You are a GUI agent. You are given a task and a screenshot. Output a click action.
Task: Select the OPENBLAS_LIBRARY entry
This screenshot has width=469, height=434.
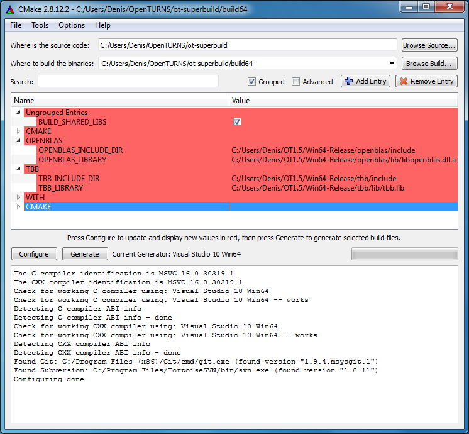tap(72, 160)
